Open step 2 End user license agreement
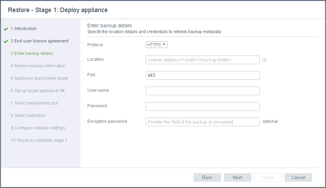Screen dimensions: 326x188 point(39,41)
